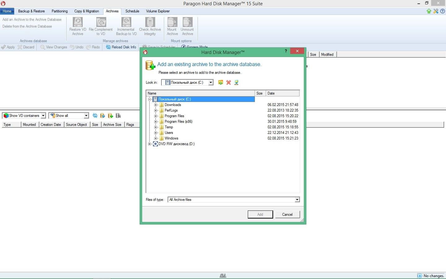This screenshot has width=446, height=279.
Task: Click date 22.12.2014 21:12:43
Action: (283, 133)
